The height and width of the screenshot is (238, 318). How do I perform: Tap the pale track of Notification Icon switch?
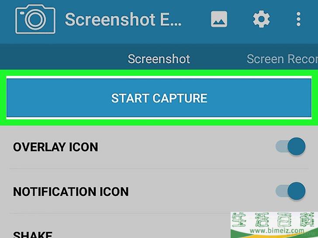point(281,191)
